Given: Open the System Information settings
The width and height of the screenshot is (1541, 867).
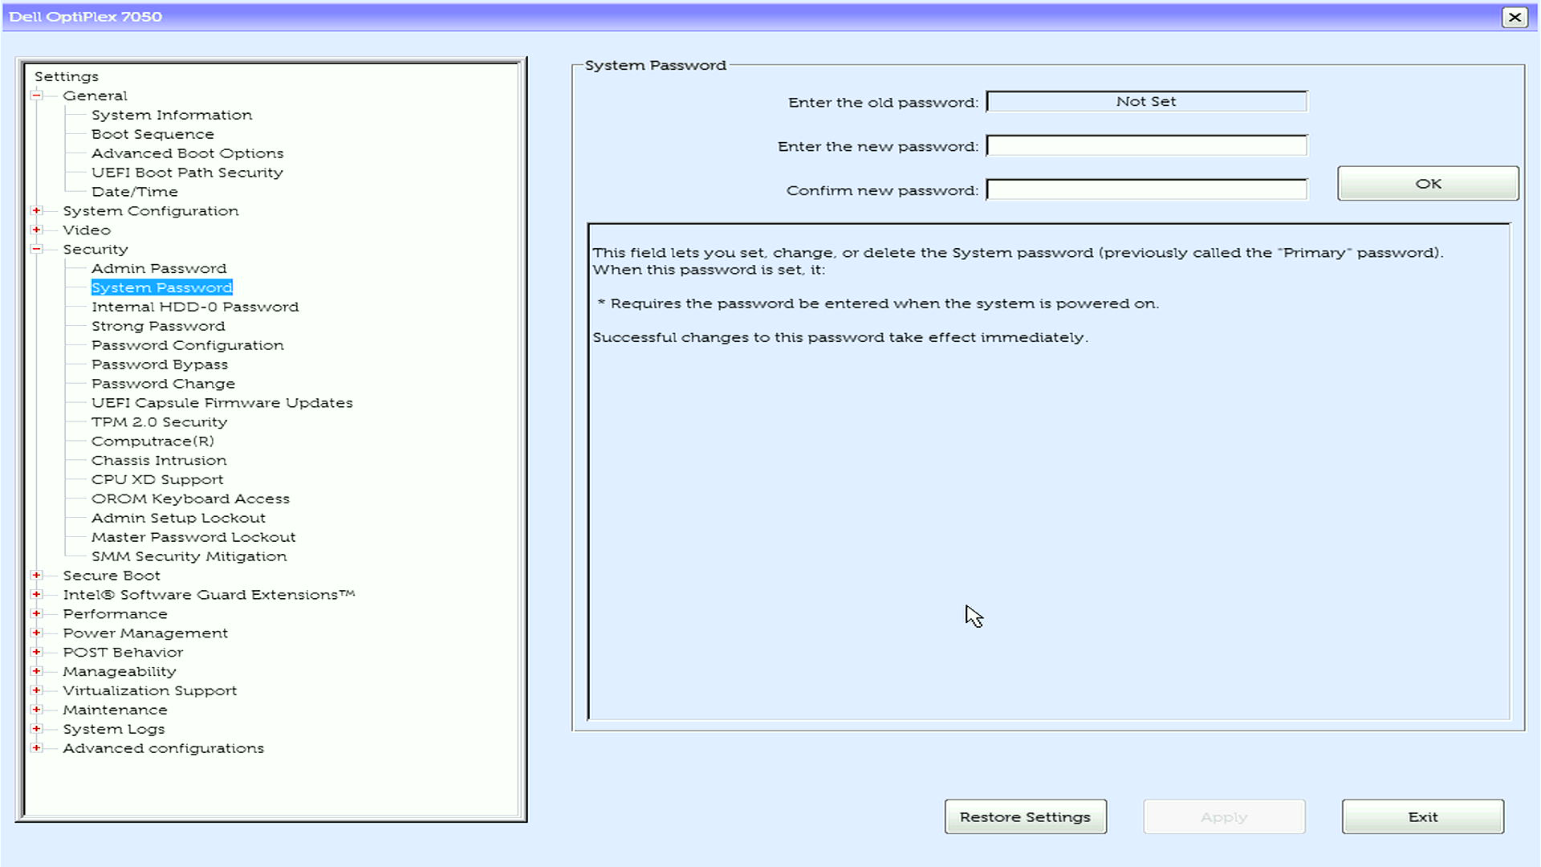Looking at the screenshot, I should pos(171,114).
